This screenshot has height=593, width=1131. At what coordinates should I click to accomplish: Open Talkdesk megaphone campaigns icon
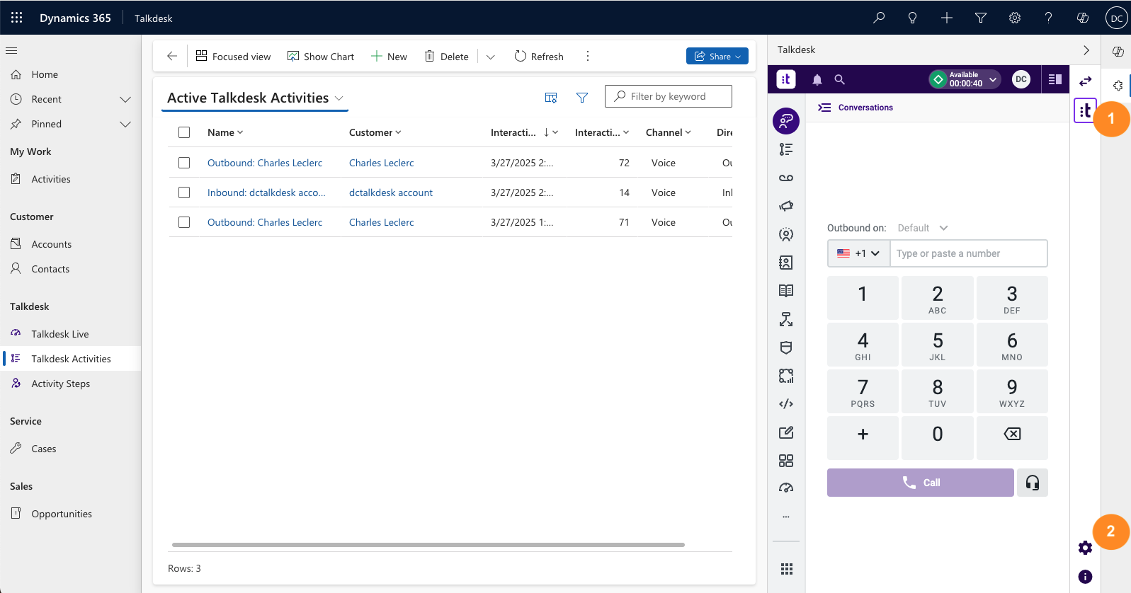click(786, 206)
